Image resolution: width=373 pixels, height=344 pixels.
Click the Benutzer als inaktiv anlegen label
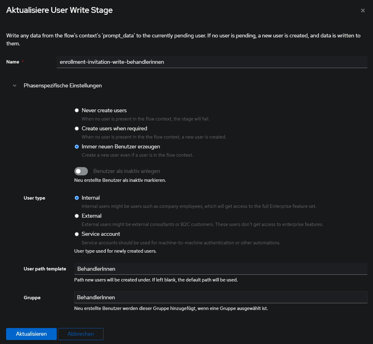click(126, 171)
